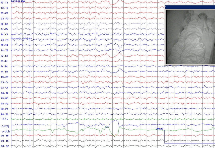Select the O2 - T6 channel label
Screen dimensions: 215x148
pos(4,136)
